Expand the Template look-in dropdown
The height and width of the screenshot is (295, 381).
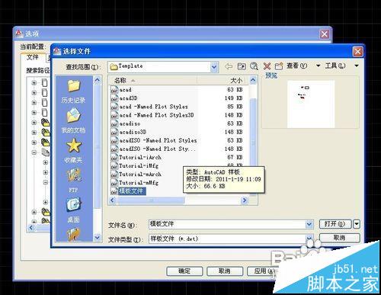point(214,67)
